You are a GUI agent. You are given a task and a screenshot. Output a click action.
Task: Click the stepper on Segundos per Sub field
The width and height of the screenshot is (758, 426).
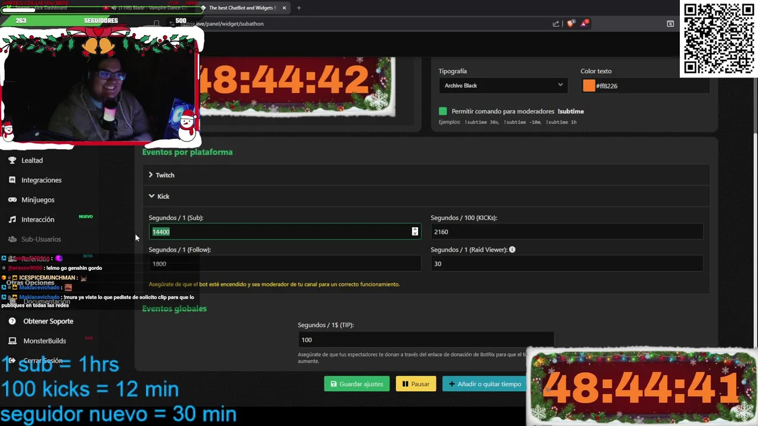click(415, 232)
